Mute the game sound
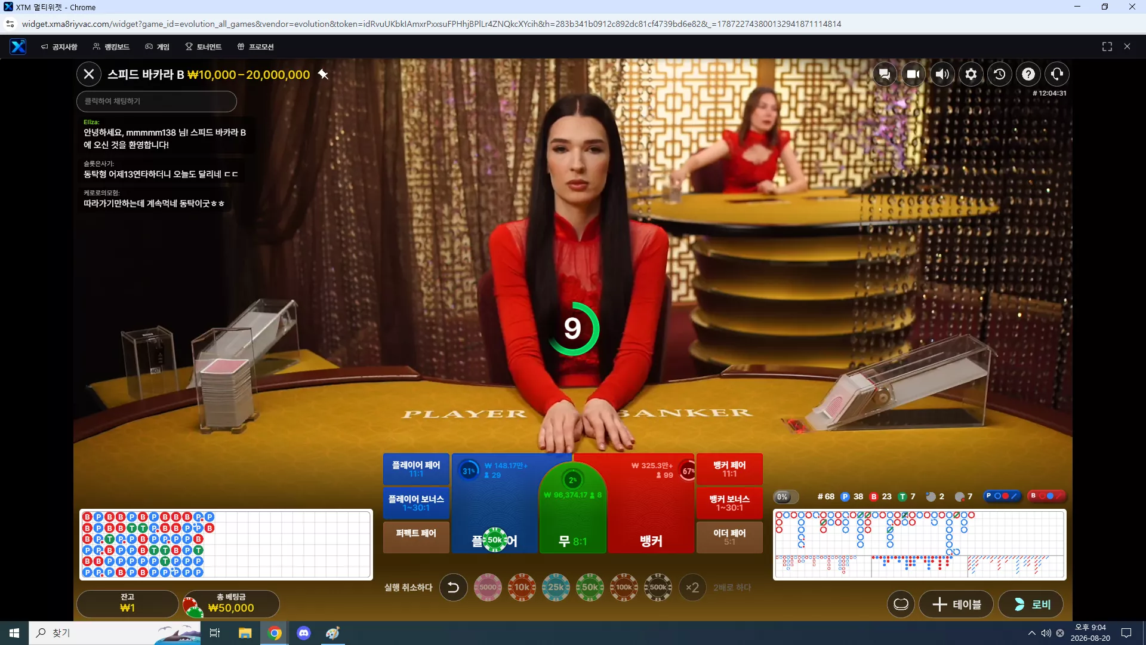The width and height of the screenshot is (1146, 645). point(942,74)
